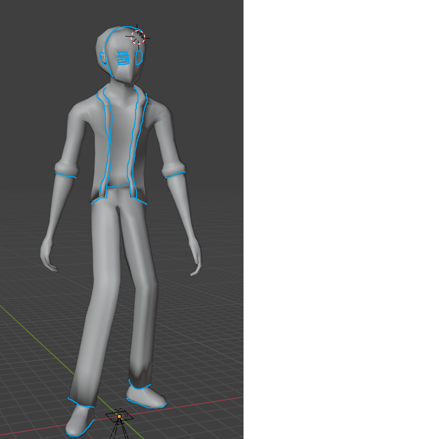The width and height of the screenshot is (427, 439).
Task: Click the orange origin dot on the camera
Action: 119,416
